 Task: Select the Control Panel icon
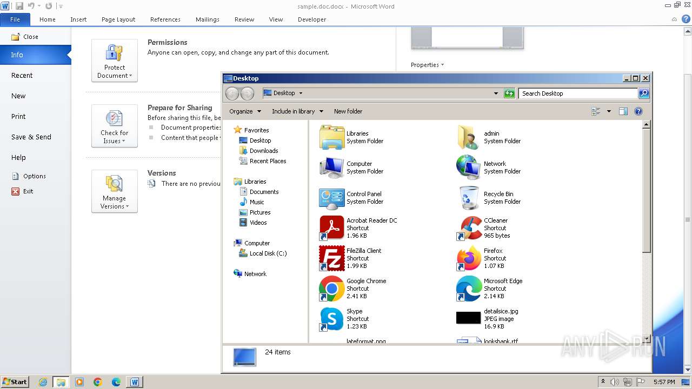[331, 198]
